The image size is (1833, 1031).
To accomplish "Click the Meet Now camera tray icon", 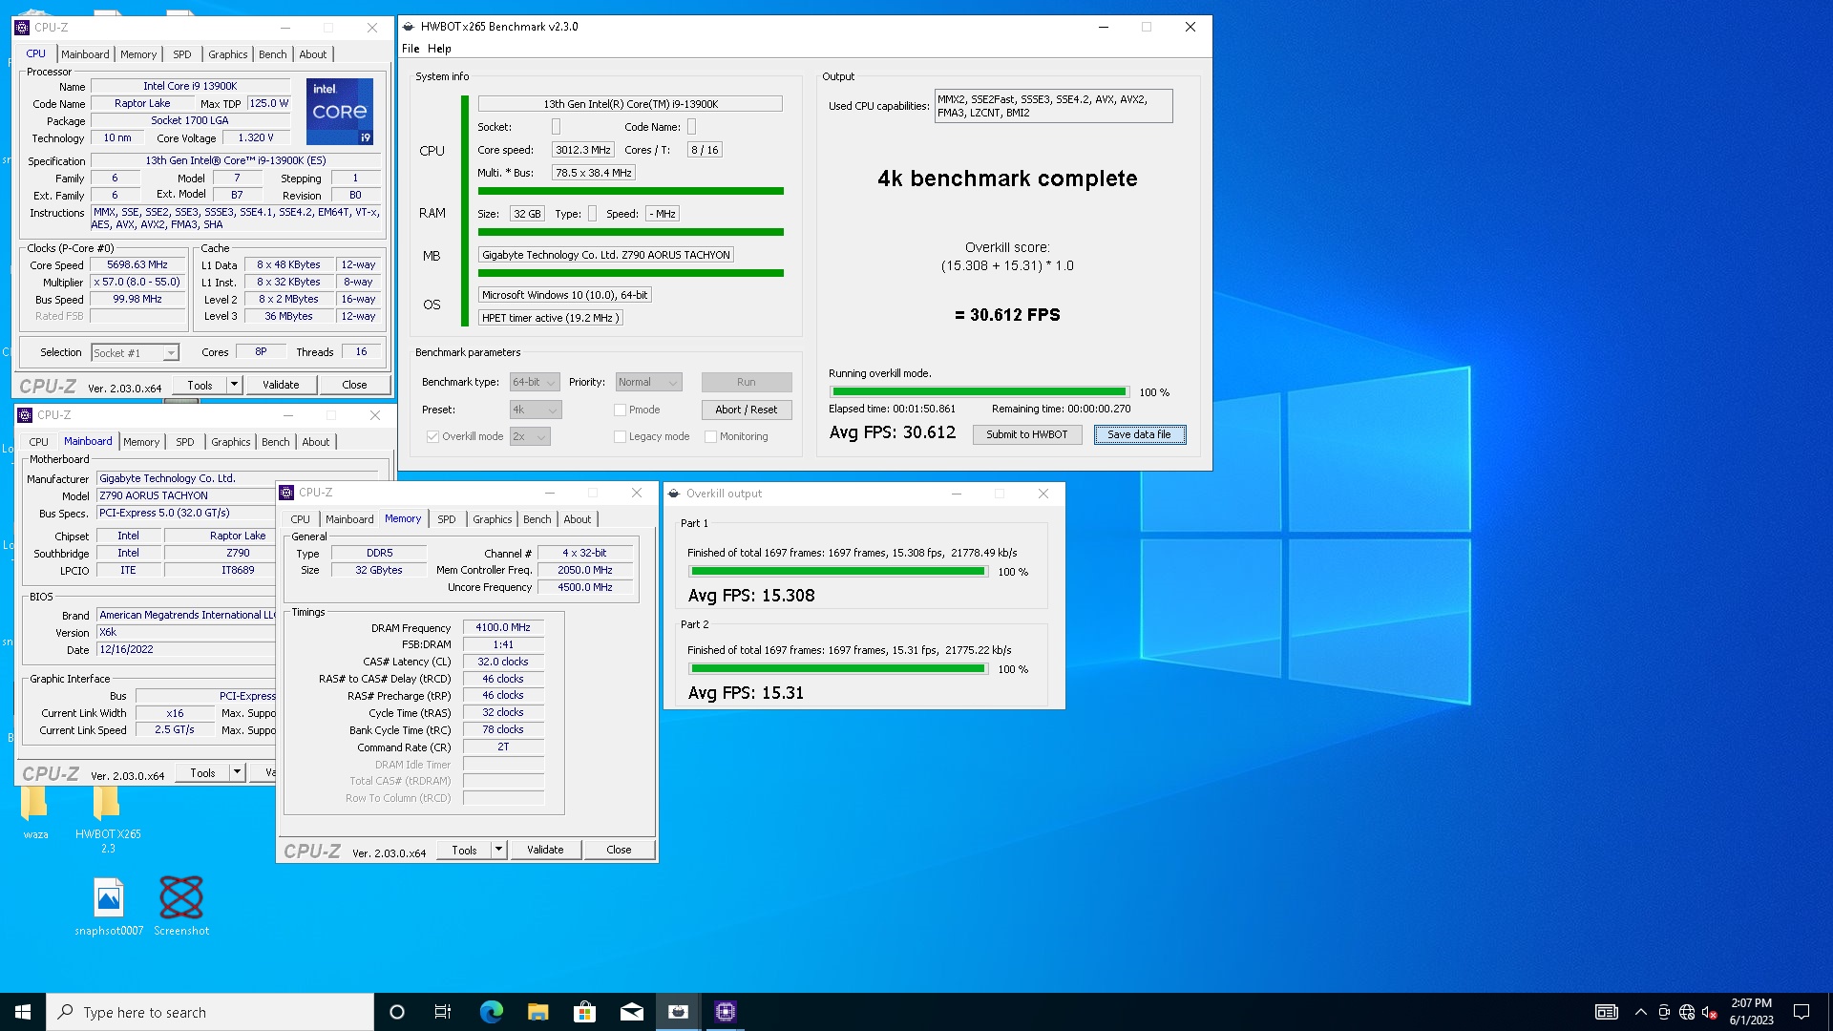I will (1664, 1012).
